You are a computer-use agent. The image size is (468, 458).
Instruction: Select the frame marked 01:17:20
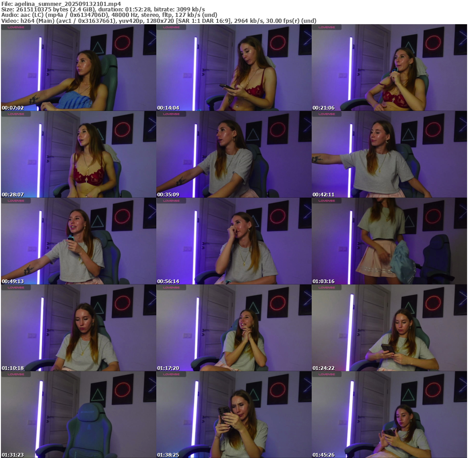(x=234, y=328)
